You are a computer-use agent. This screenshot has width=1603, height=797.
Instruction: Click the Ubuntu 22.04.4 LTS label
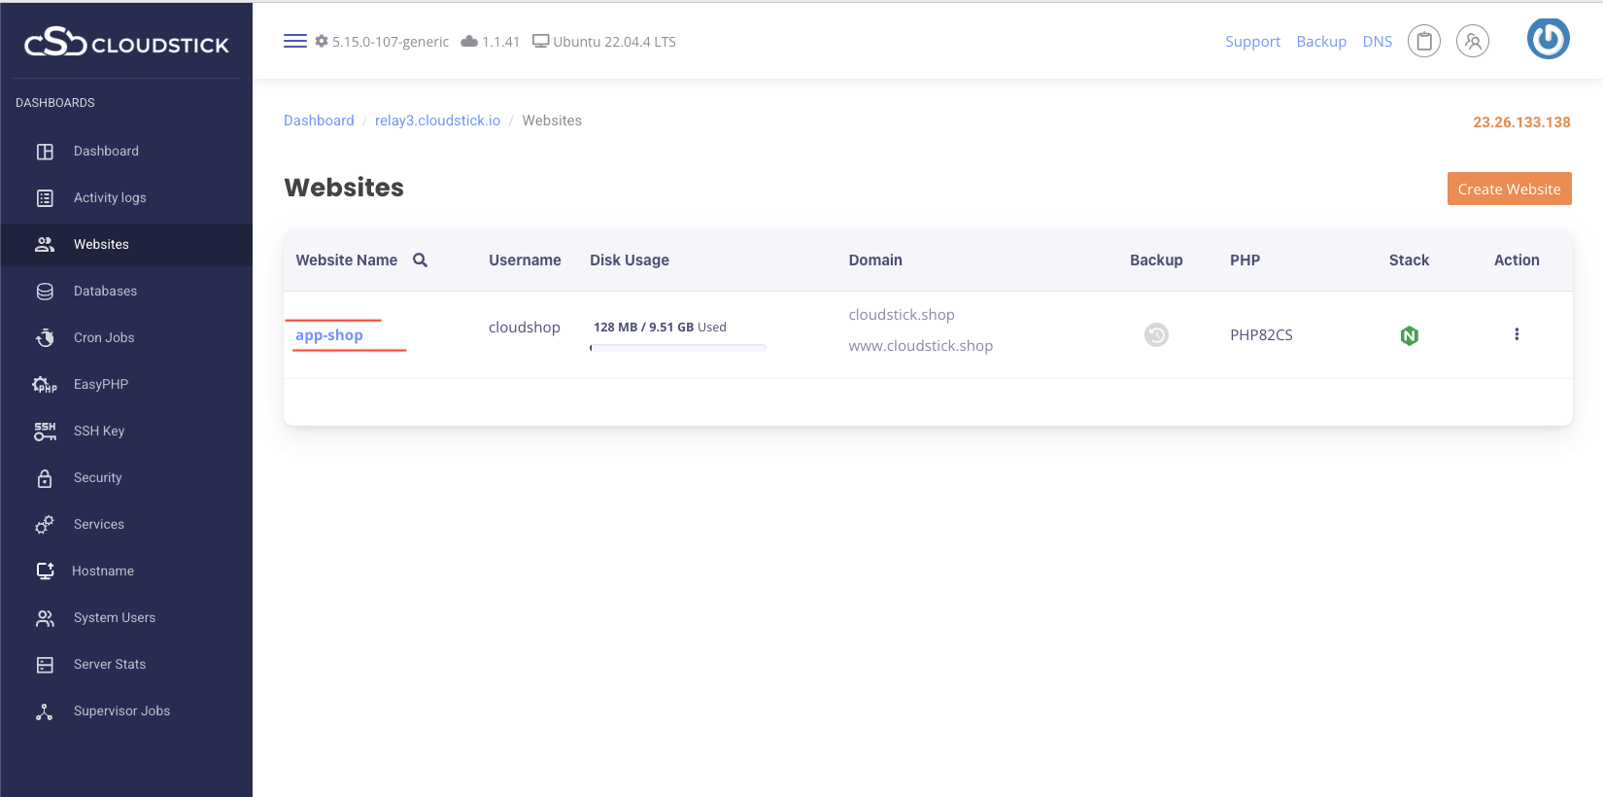[x=614, y=42]
